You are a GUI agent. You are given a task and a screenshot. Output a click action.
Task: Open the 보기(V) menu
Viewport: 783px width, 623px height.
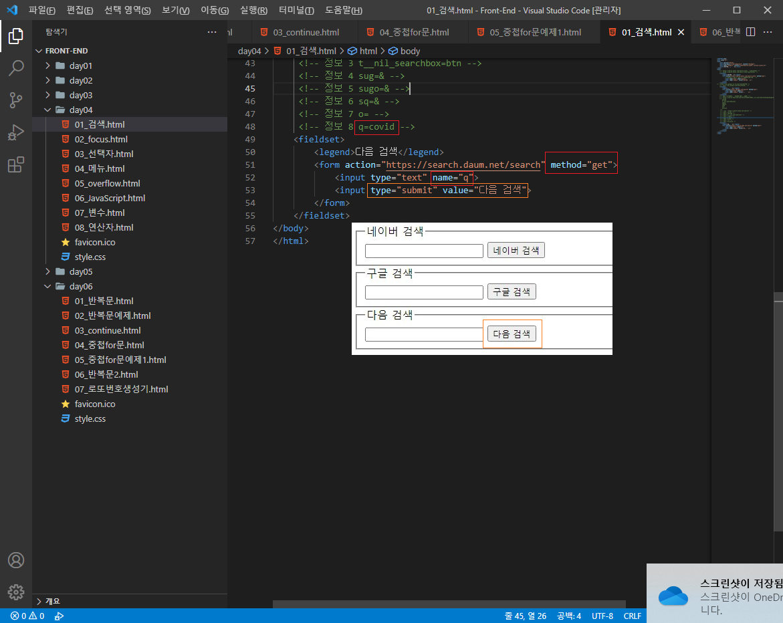(176, 10)
